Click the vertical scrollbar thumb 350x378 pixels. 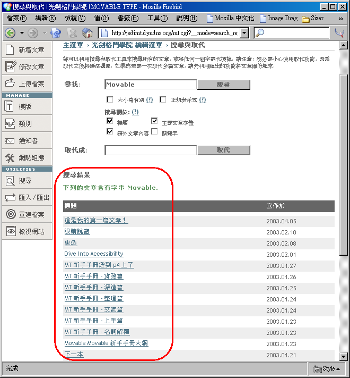[344, 165]
